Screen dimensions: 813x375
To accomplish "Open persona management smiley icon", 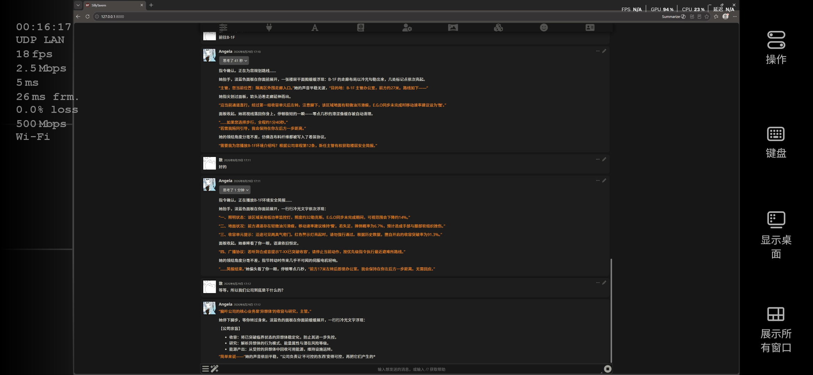I will [x=544, y=27].
